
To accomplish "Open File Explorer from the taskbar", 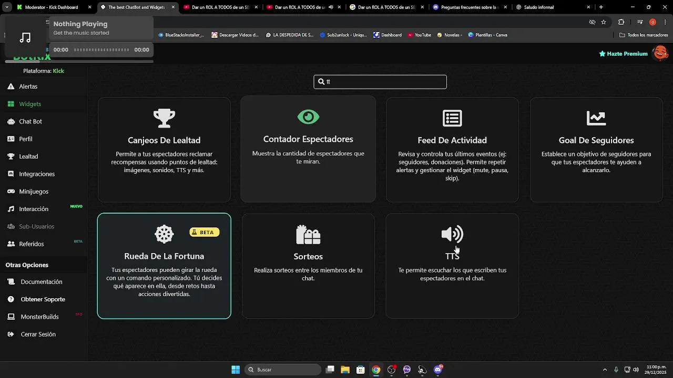I will tap(345, 370).
